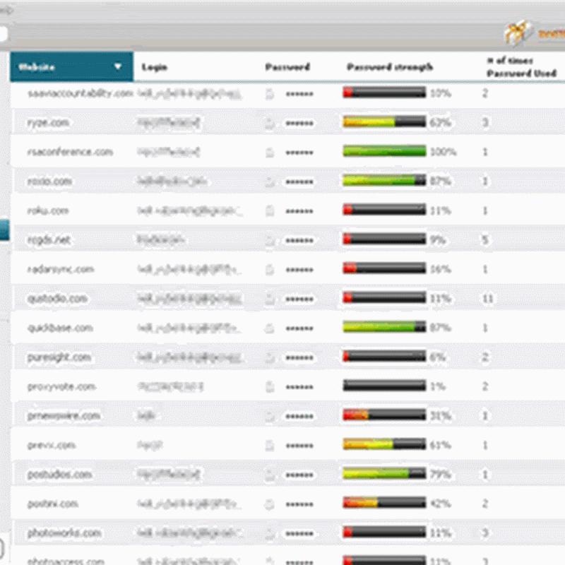
Task: Select the ryze.com website entry
Action: (x=48, y=123)
